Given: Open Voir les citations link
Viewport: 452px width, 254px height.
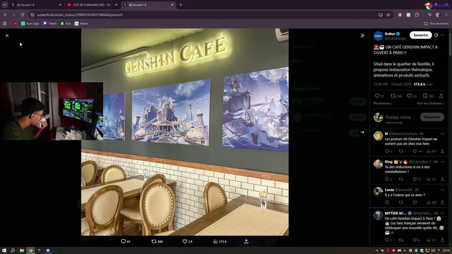Looking at the screenshot, I should coord(430,103).
